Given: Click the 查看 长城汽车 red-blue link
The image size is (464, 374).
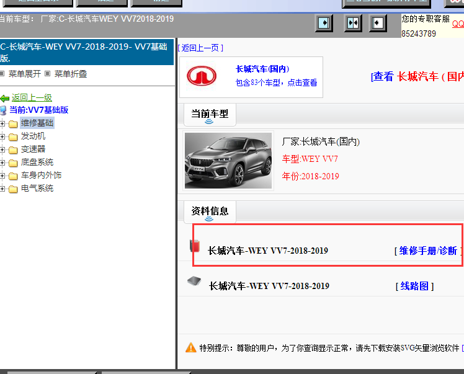Looking at the screenshot, I should (417, 77).
